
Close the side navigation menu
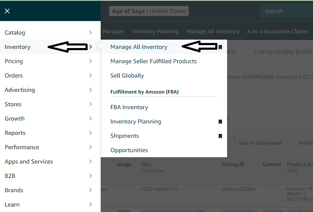coord(7,11)
